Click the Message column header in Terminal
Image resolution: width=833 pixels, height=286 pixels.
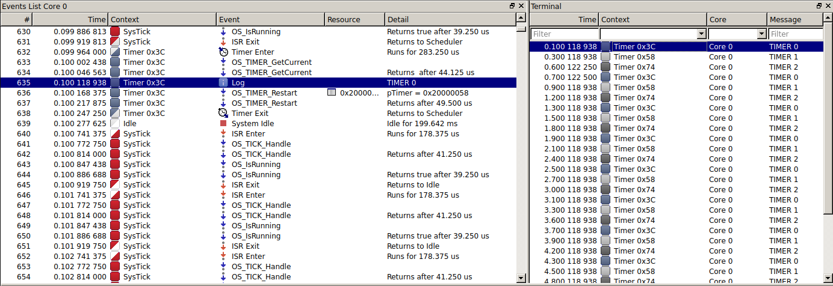794,20
